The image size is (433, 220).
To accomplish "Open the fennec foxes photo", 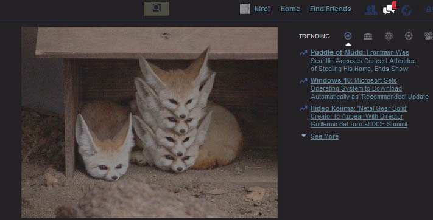I will [150, 122].
